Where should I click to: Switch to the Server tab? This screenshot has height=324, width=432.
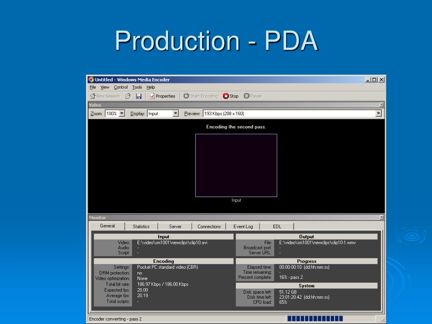tap(175, 227)
